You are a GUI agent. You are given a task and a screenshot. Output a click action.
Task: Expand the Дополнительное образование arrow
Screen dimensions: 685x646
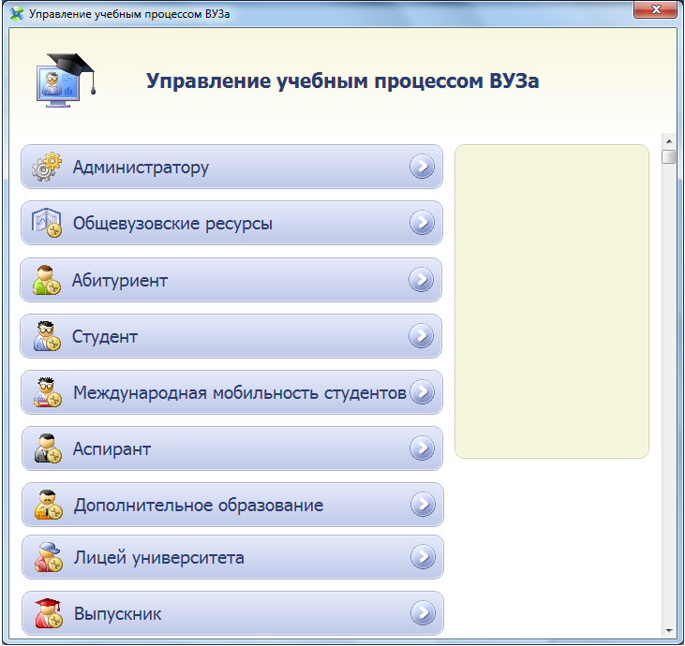(423, 504)
